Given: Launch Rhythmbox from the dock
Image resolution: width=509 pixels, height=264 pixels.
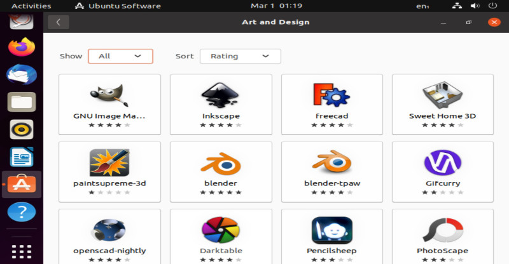Looking at the screenshot, I should [x=22, y=129].
